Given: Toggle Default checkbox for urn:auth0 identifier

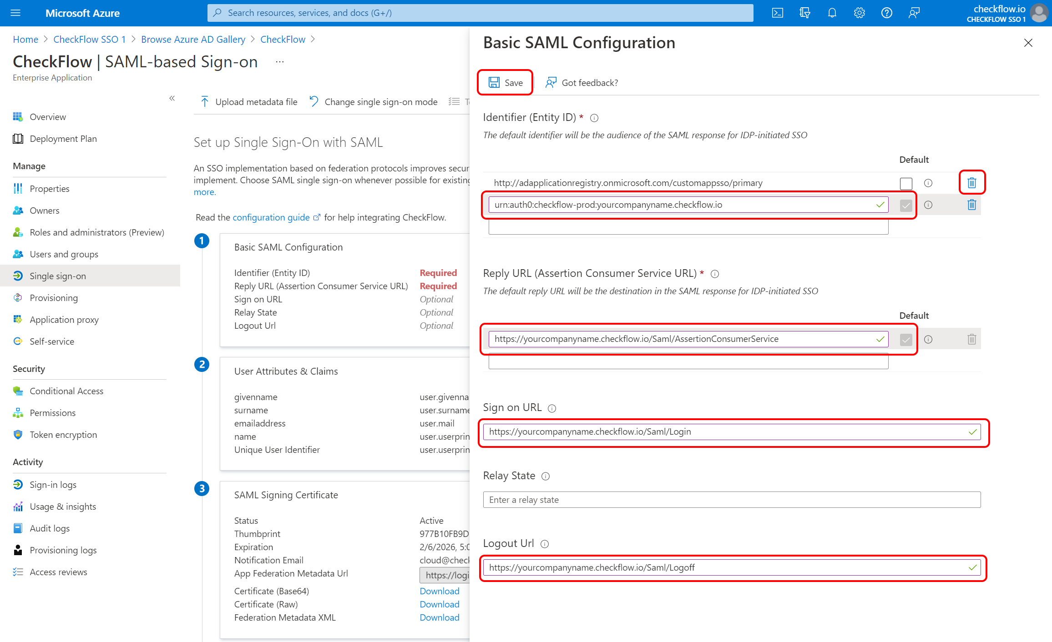Looking at the screenshot, I should coord(906,205).
